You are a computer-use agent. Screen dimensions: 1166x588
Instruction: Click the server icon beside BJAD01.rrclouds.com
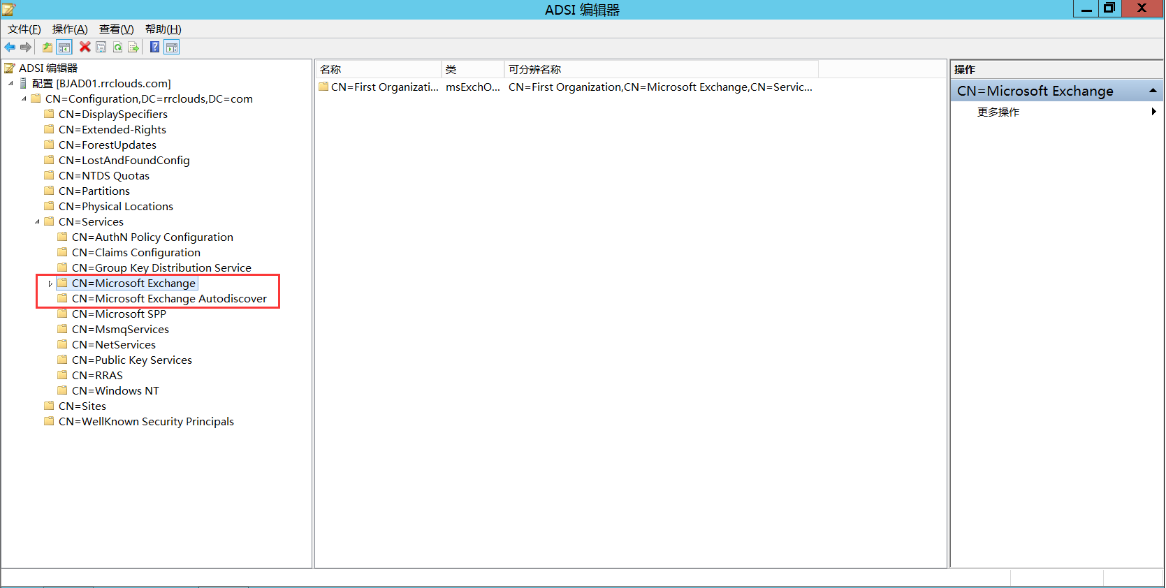23,83
